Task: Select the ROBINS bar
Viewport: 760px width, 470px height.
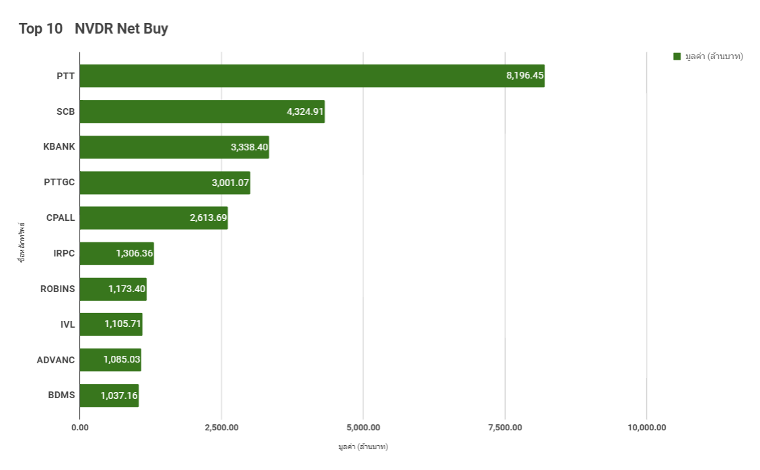Action: pyautogui.click(x=112, y=289)
